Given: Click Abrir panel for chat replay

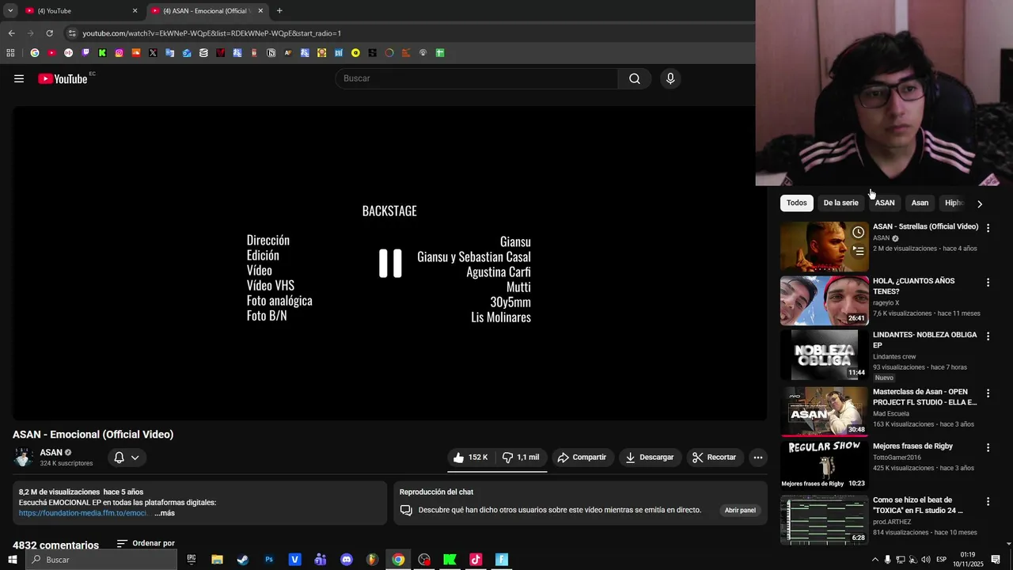Looking at the screenshot, I should (740, 511).
